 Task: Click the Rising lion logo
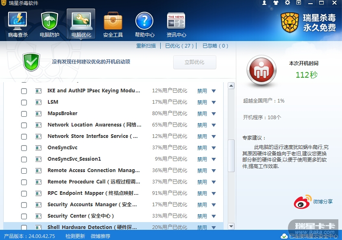pos(290,23)
